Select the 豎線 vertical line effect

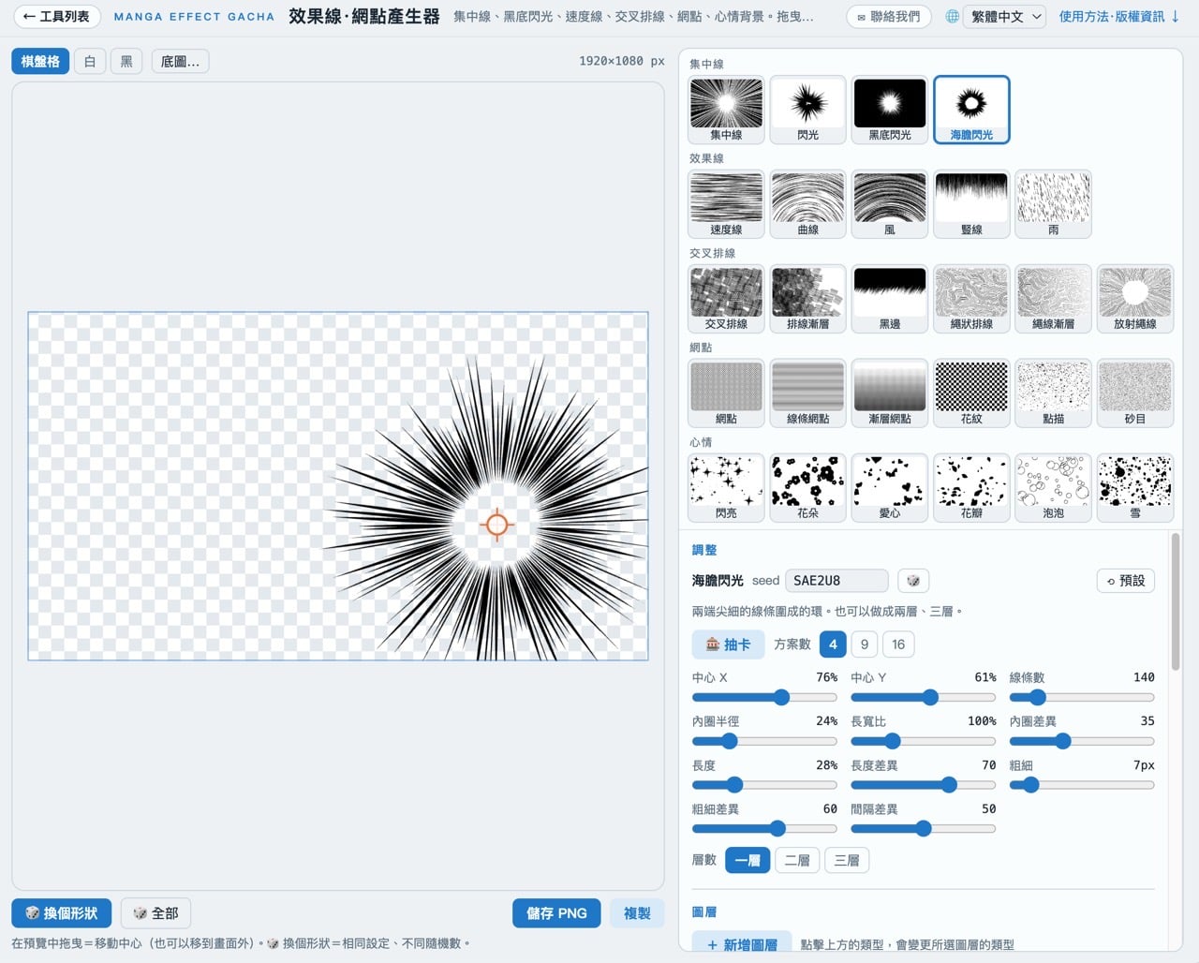[971, 204]
